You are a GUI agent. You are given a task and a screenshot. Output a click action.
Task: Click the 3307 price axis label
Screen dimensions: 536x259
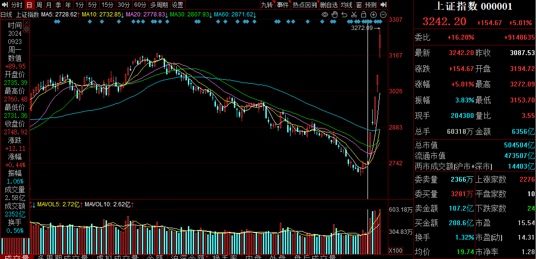396,19
